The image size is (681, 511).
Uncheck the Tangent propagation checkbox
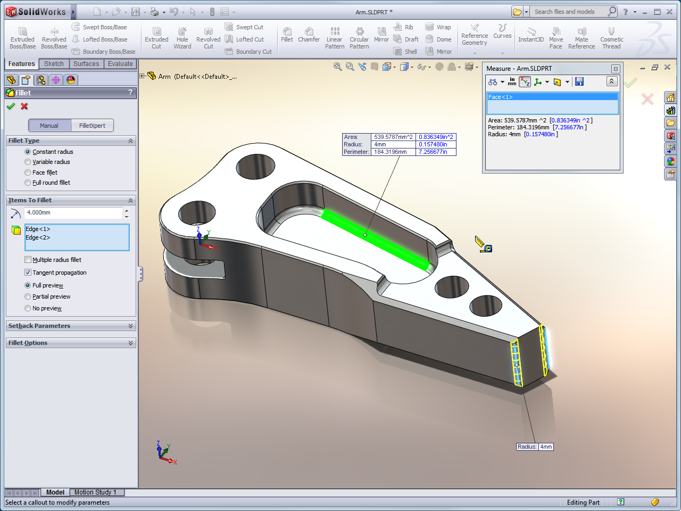coord(28,273)
